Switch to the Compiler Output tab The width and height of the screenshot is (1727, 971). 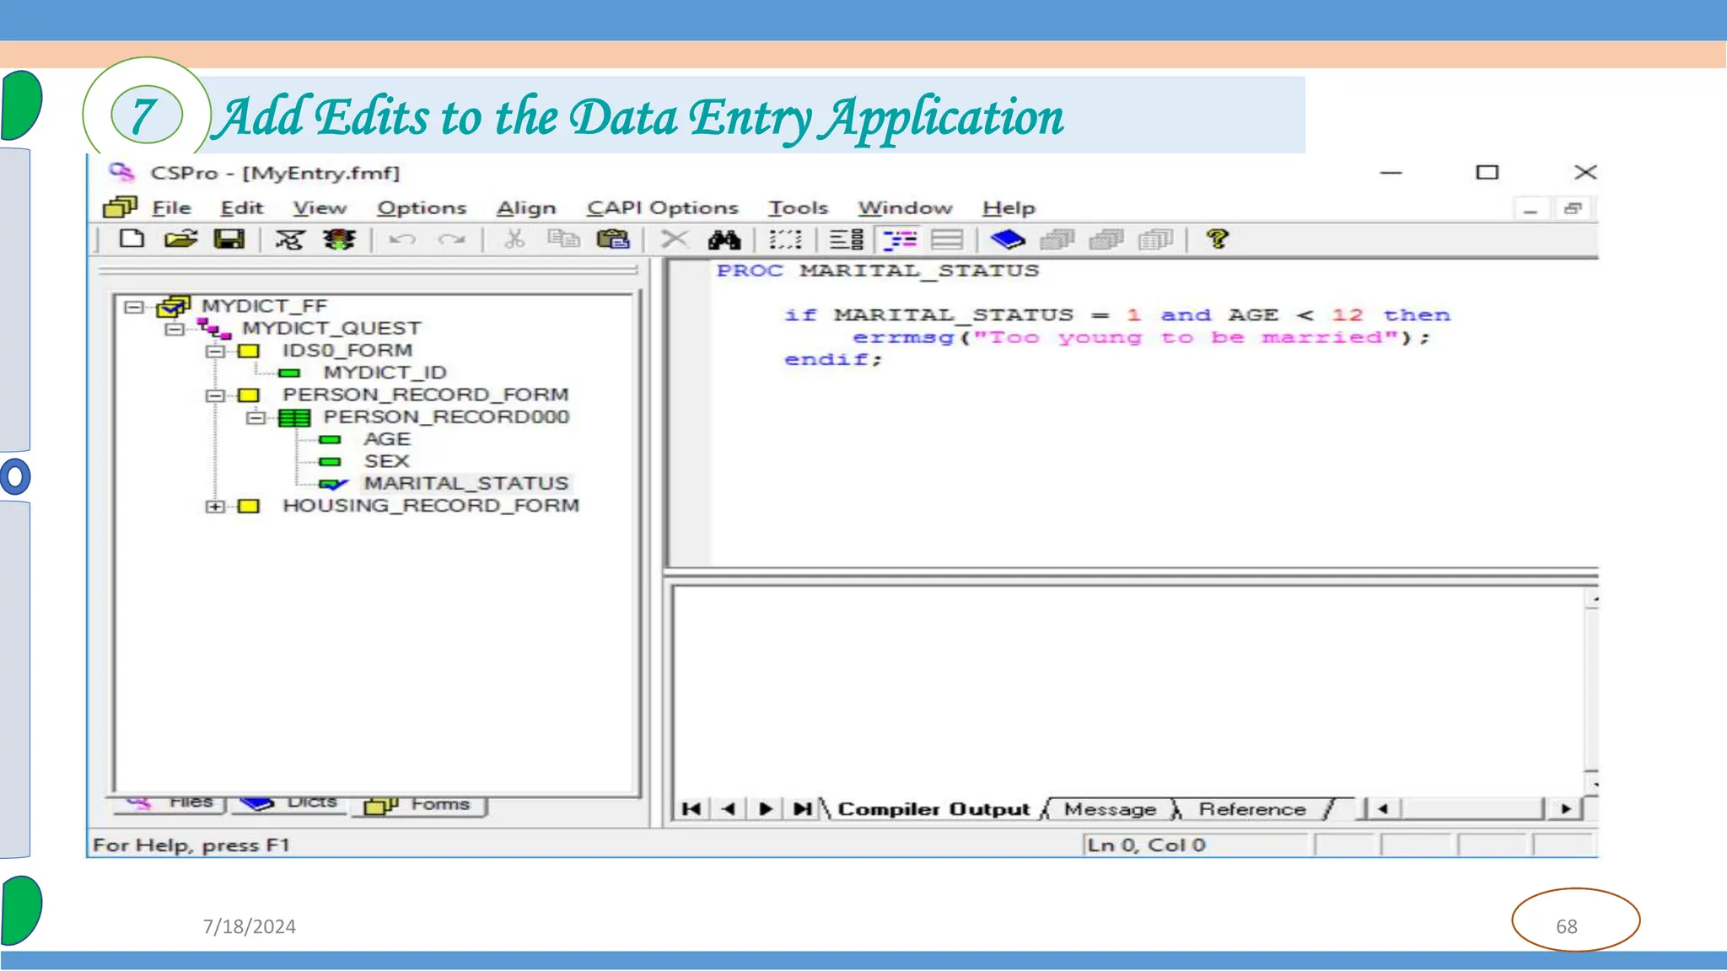(933, 809)
